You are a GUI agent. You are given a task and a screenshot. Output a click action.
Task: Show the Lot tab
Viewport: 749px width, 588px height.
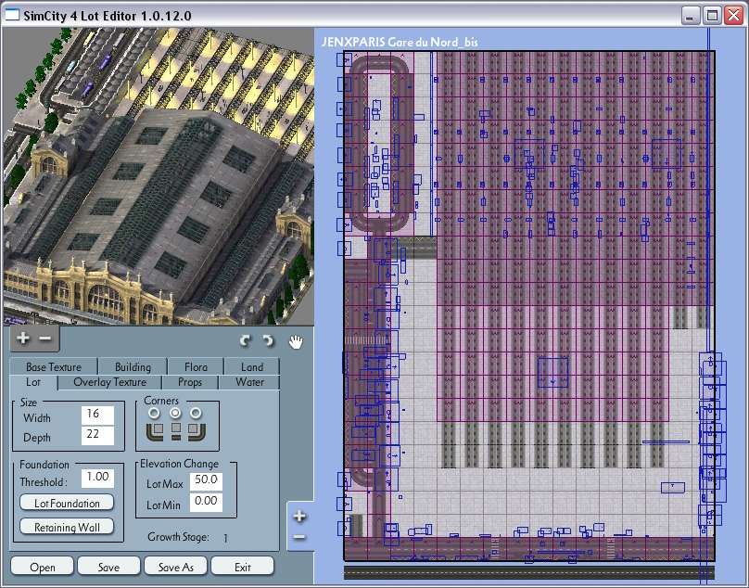pos(33,382)
